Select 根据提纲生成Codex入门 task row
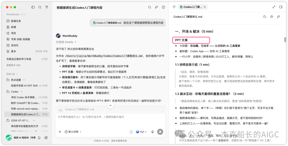Screen dimensions: 288x146 27,114
